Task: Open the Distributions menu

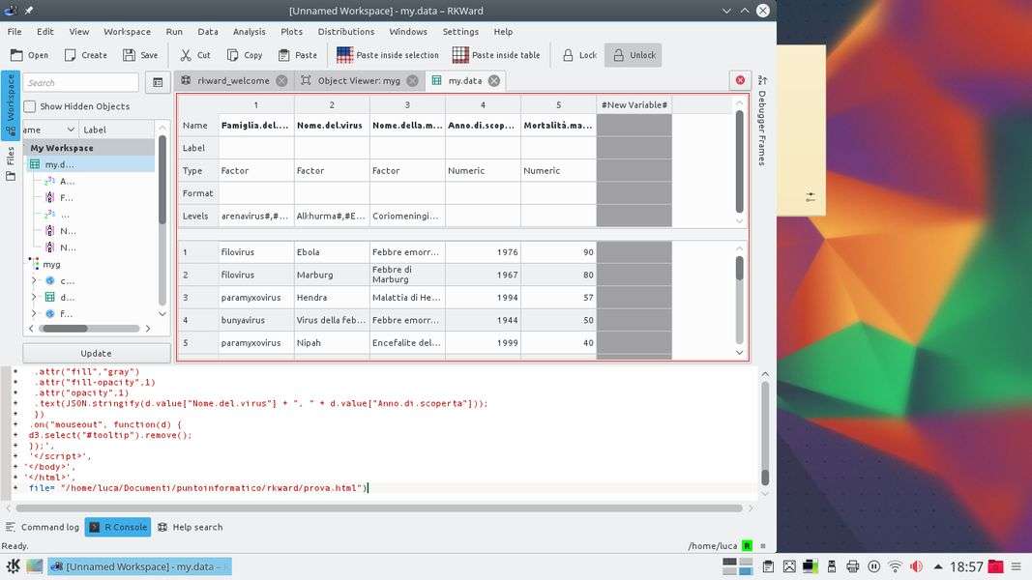Action: coord(345,31)
